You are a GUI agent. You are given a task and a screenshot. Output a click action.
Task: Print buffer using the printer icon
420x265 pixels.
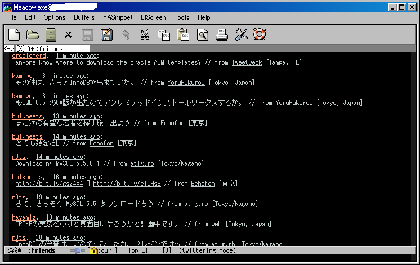click(222, 35)
